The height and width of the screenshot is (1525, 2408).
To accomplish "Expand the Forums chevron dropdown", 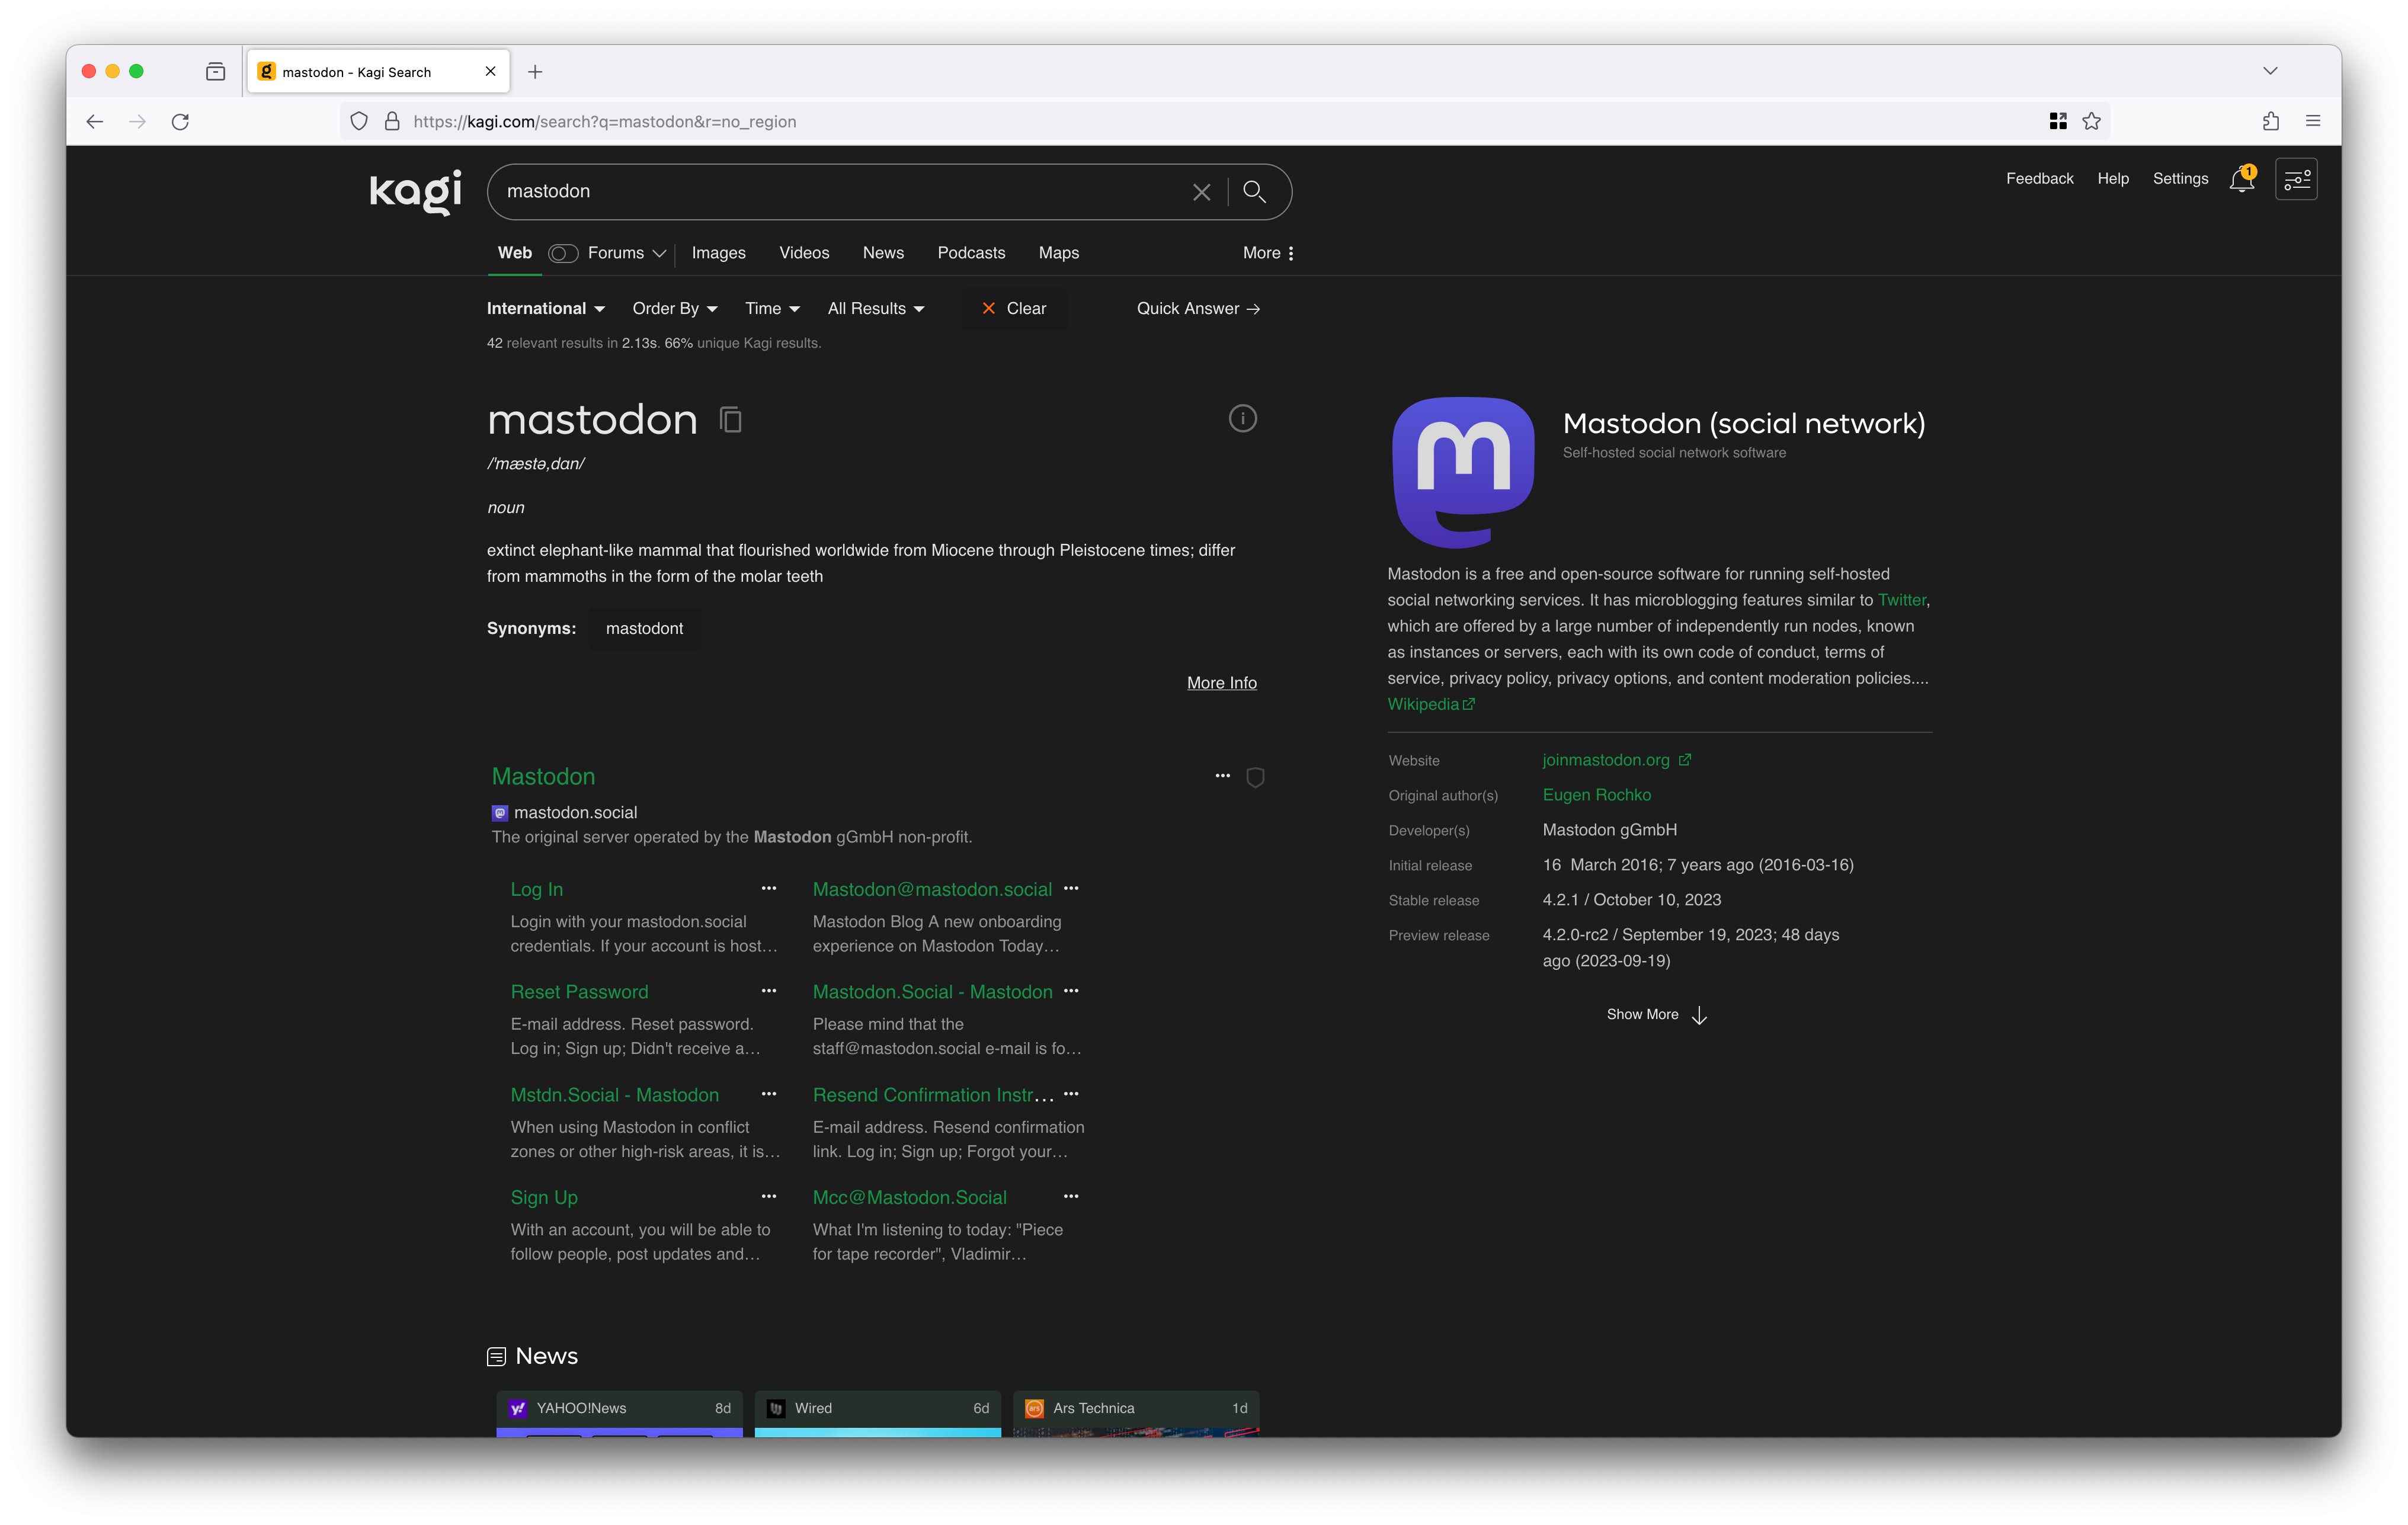I will pos(659,253).
